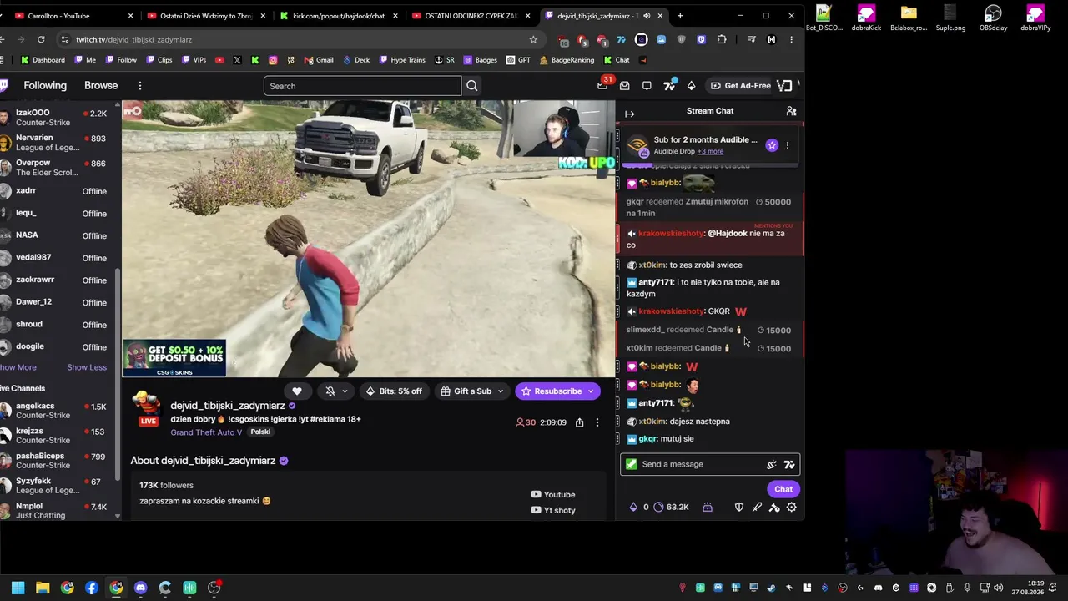Open Grand Theft Auto V category link
1068x601 pixels.
point(206,432)
